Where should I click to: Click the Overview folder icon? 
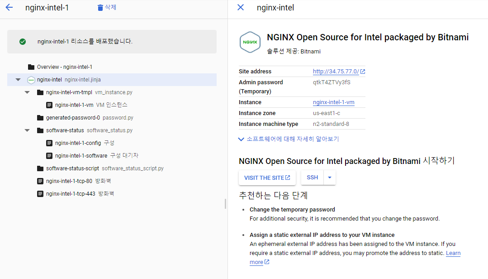31,67
